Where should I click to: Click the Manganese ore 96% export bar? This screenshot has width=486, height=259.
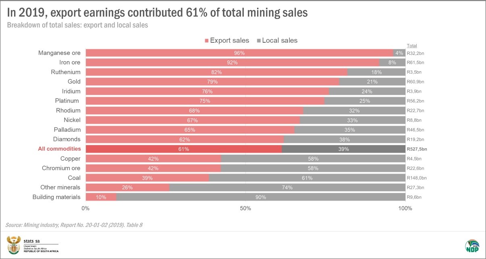[x=239, y=53]
